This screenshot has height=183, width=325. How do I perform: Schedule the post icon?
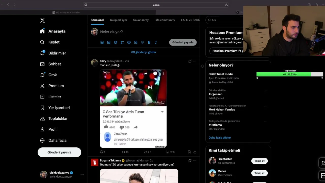click(x=136, y=42)
